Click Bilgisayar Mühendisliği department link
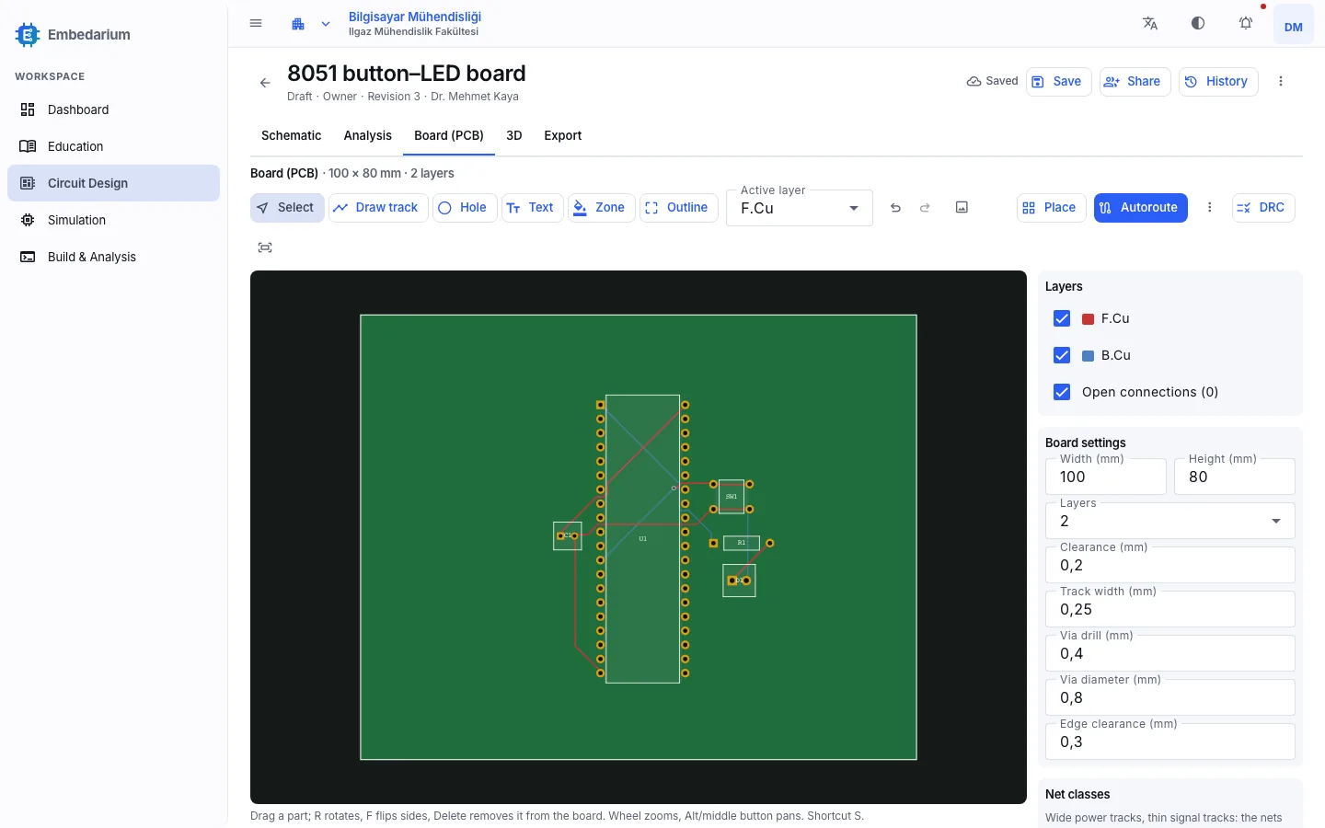The height and width of the screenshot is (828, 1325). (415, 17)
